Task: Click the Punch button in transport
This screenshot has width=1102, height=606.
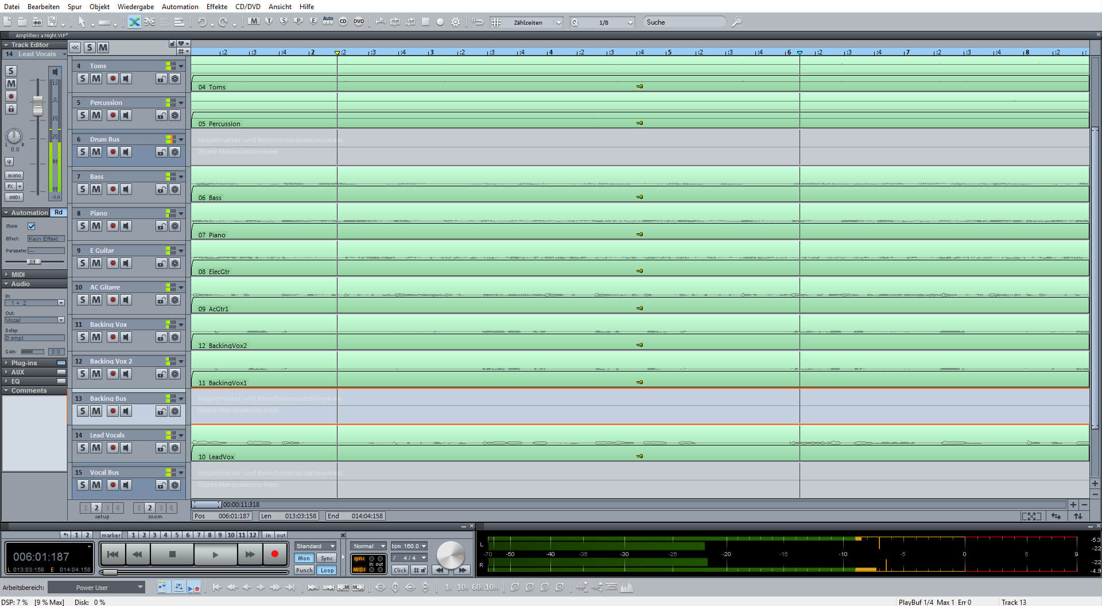Action: click(304, 570)
